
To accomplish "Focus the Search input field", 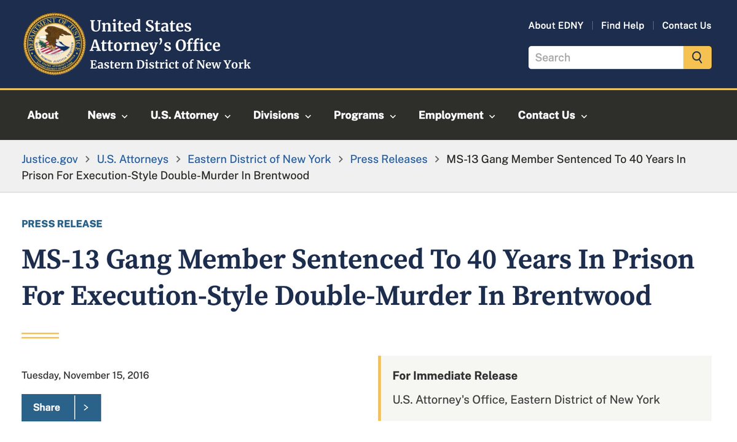I will pos(605,57).
